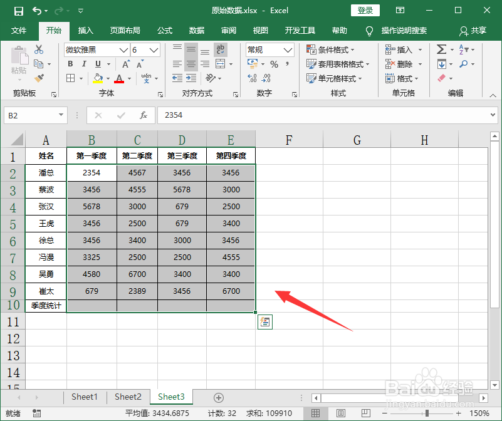Click the Quick Analysis icon below selection

click(x=265, y=322)
